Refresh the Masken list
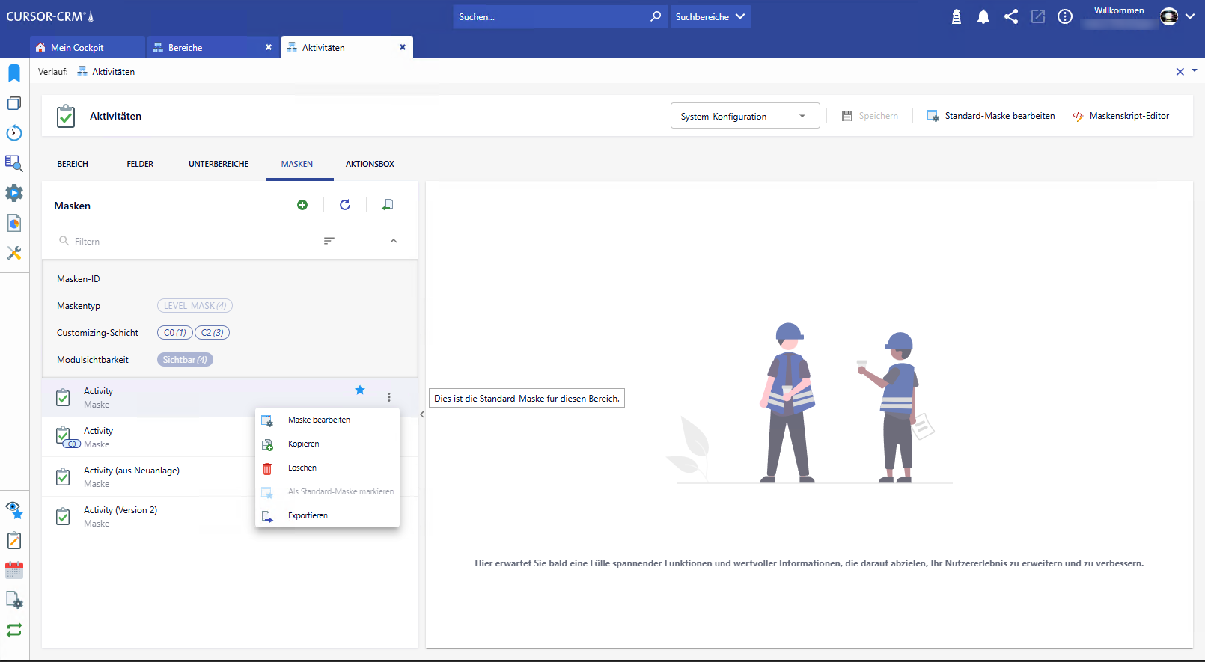This screenshot has height=662, width=1205. coord(345,205)
